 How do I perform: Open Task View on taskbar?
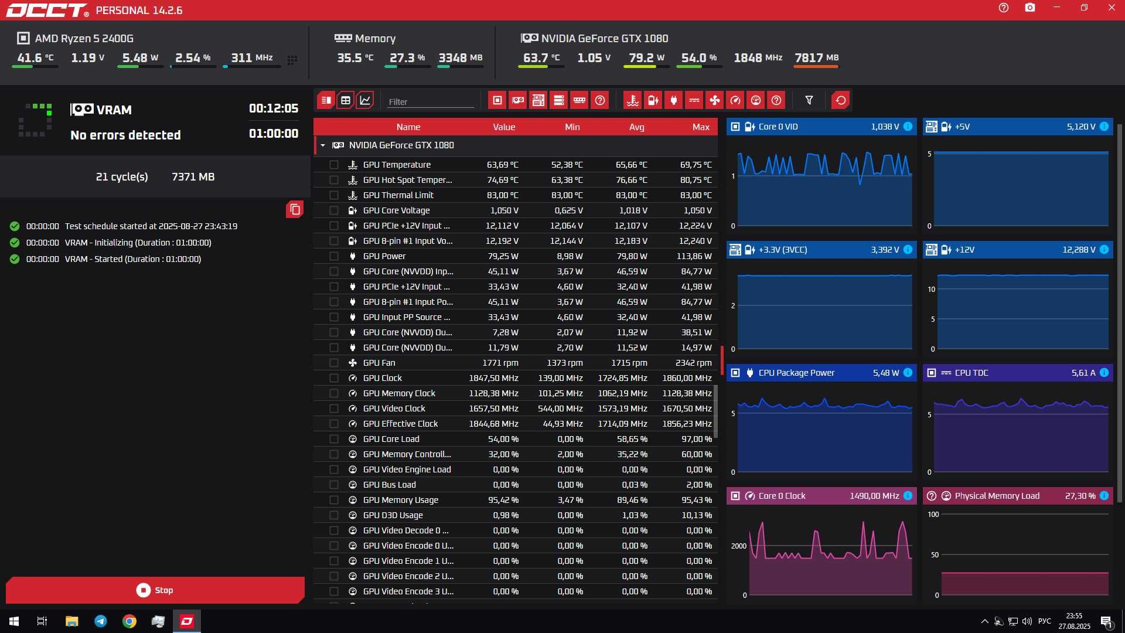pyautogui.click(x=42, y=621)
